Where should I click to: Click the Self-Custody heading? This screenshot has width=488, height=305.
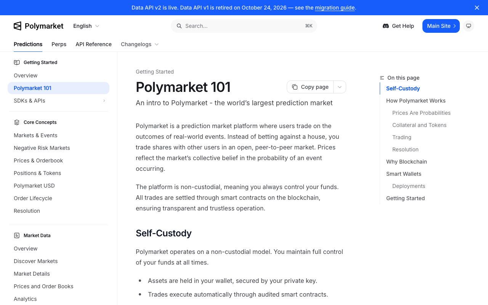[164, 233]
